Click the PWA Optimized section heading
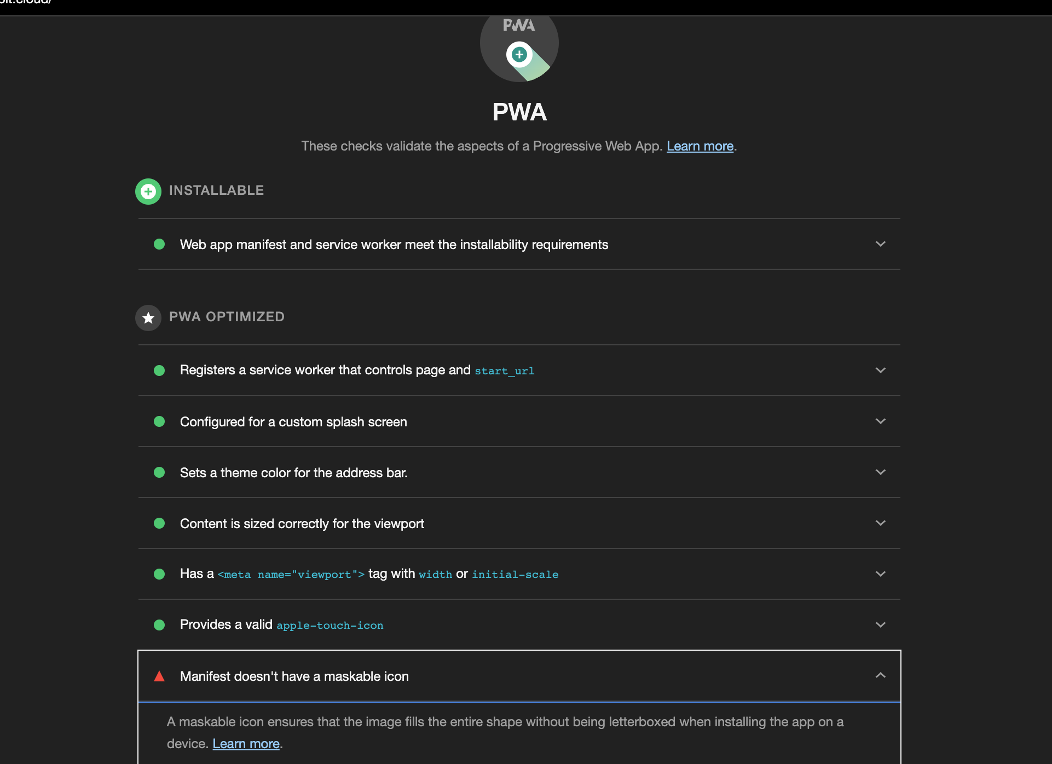Viewport: 1052px width, 764px height. pos(227,317)
